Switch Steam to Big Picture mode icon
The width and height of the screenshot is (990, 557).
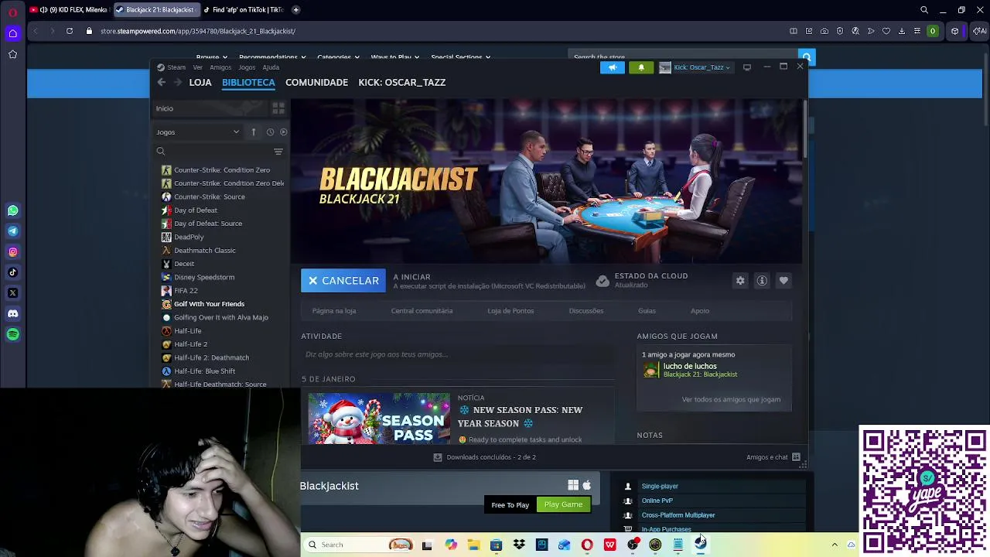click(746, 67)
